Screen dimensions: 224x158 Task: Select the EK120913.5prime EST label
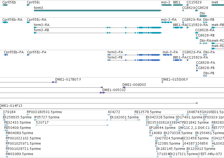click(x=201, y=149)
